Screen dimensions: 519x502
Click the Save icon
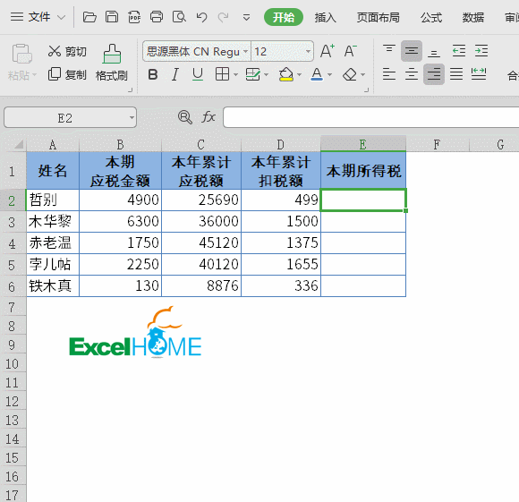tap(112, 17)
